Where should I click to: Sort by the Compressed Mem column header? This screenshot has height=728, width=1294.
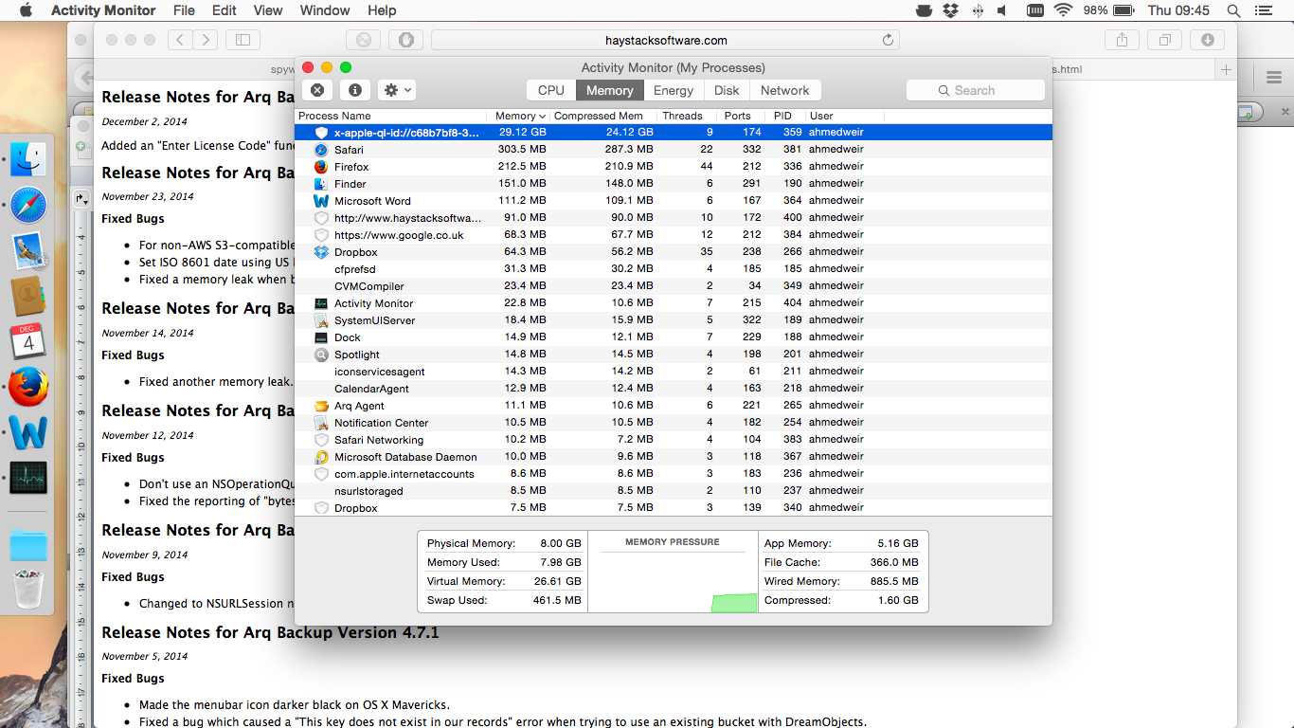tap(602, 116)
